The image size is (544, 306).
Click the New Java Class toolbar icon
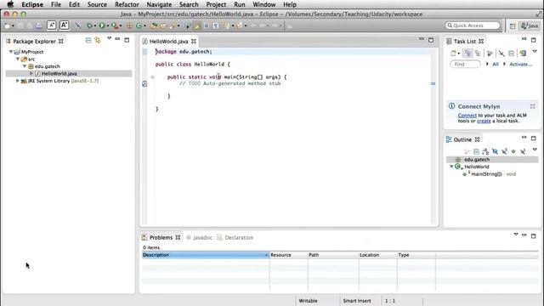(139, 25)
